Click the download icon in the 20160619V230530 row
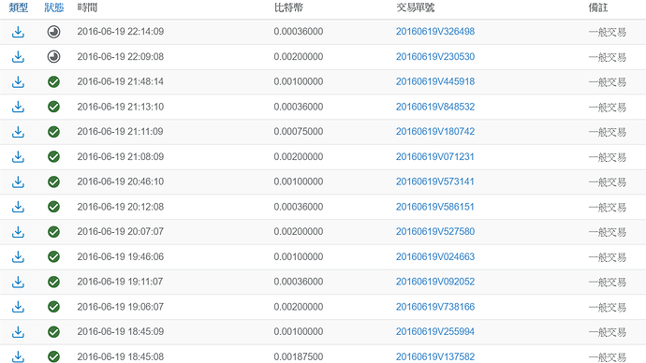Screen dimensions: 646x363 coord(18,57)
